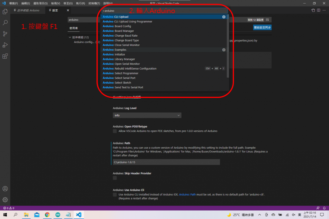Open the notifications bell in the status bar
Image resolution: width=329 pixels, height=219 pixels.
point(324,208)
